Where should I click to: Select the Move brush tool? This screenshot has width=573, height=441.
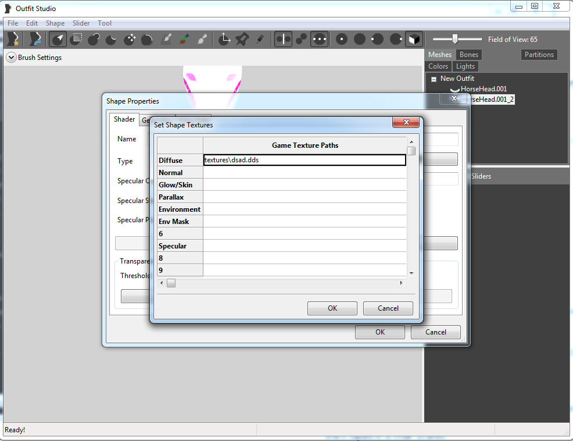click(130, 39)
